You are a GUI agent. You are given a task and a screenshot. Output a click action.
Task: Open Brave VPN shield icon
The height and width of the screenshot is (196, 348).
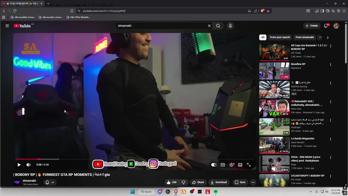(x=338, y=11)
